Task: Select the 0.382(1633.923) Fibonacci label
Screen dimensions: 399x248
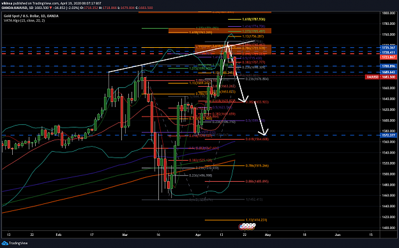Action: (257, 102)
